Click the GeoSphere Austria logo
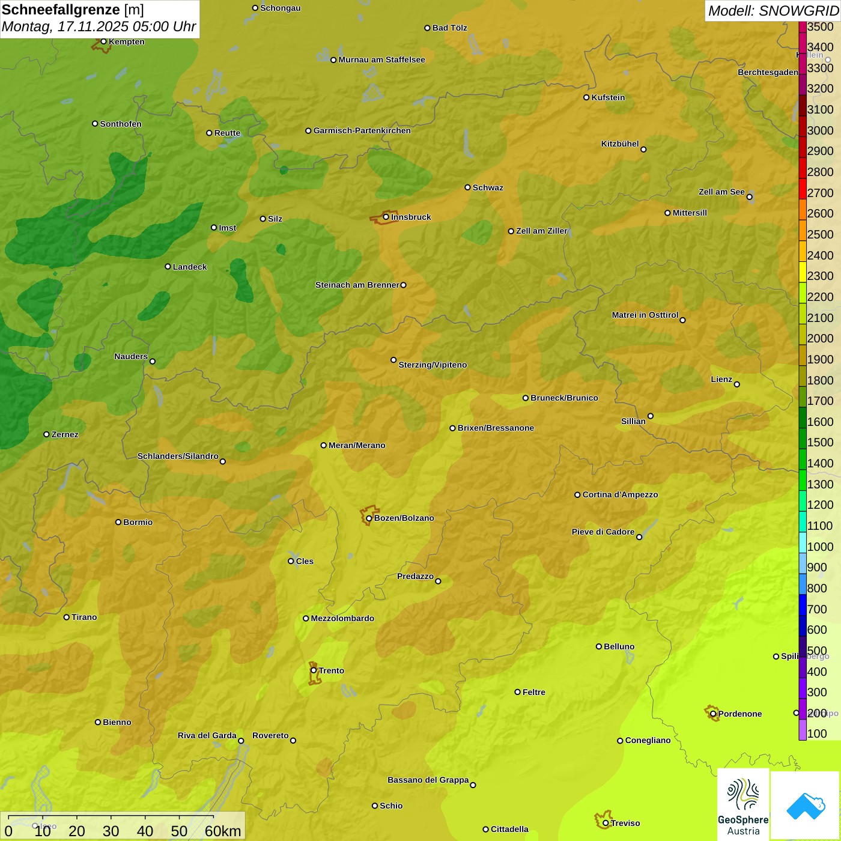The width and height of the screenshot is (841, 841). (x=743, y=805)
